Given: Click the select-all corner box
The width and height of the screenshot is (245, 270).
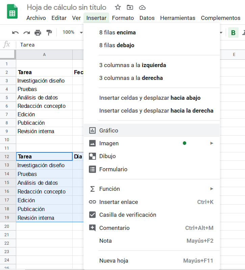Looking at the screenshot, I should [8, 55].
